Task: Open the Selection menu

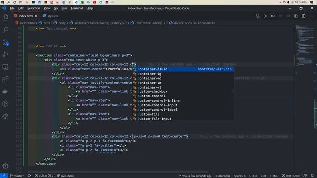Action: [34, 8]
